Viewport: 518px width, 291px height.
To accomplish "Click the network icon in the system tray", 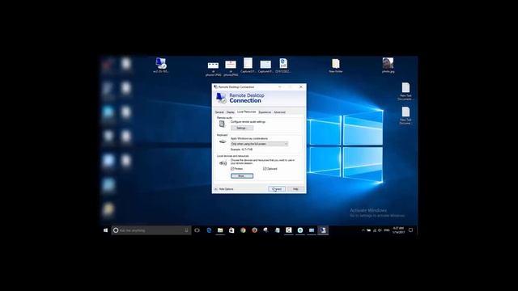I will 374,230.
